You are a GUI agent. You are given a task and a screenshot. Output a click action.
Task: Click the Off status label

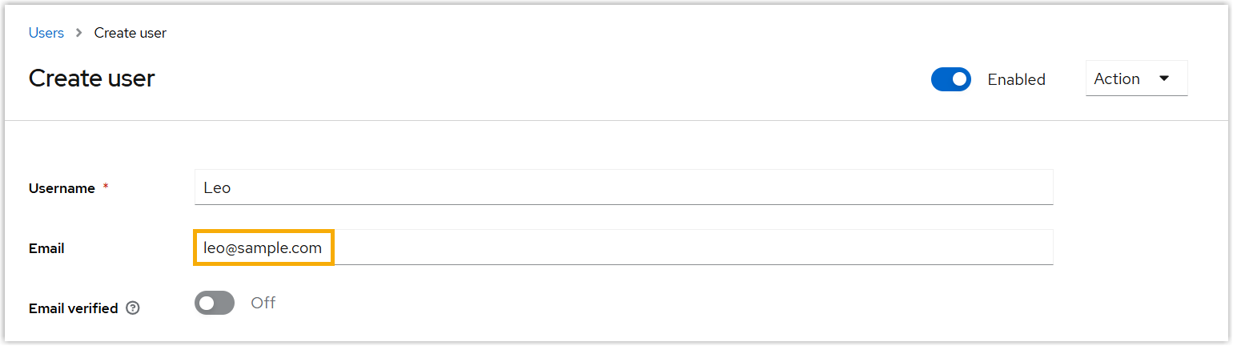coord(263,303)
